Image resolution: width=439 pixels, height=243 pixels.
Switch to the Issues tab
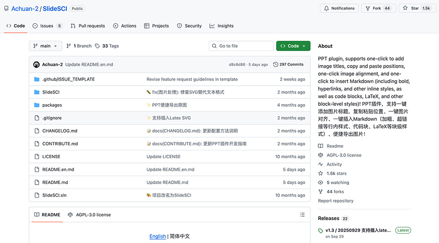click(47, 26)
